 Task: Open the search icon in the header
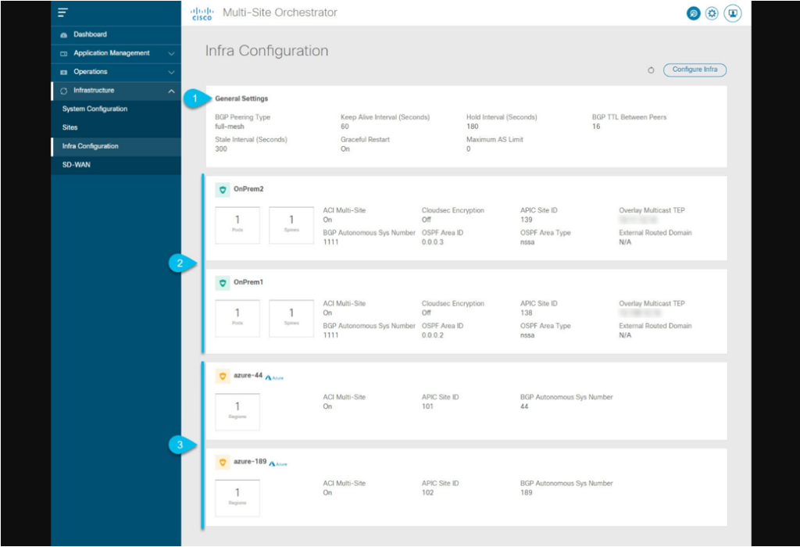693,13
